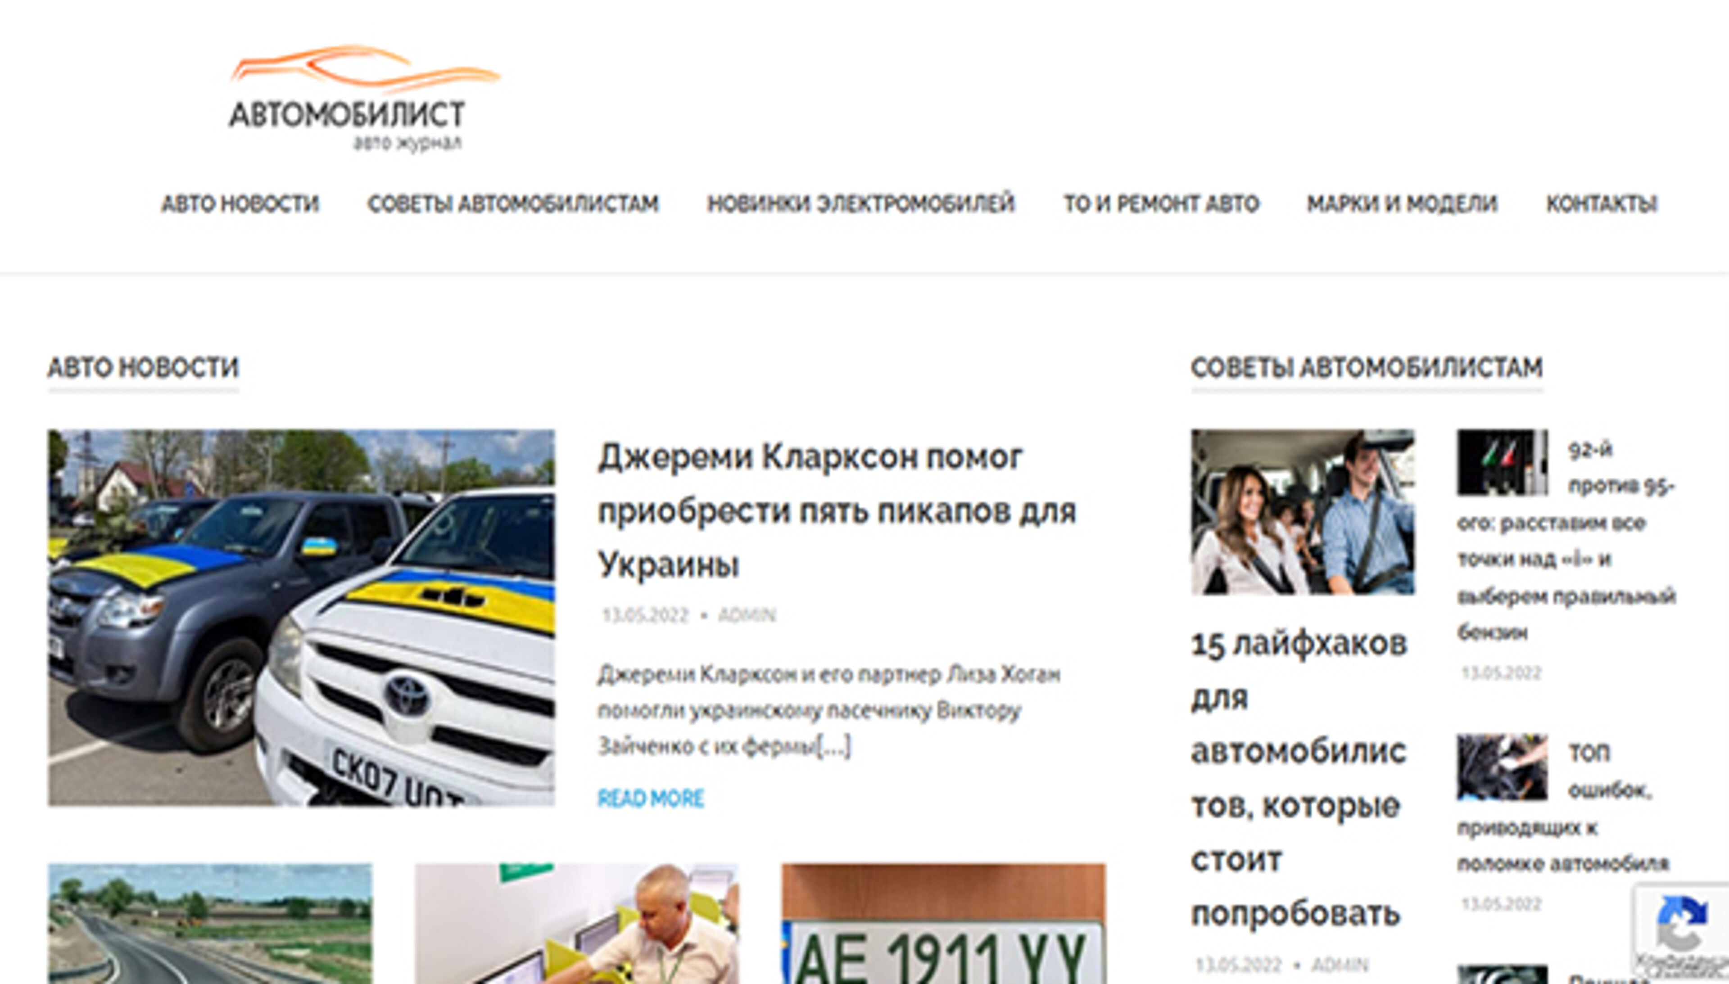The height and width of the screenshot is (984, 1729).
Task: Select ТО и ремонт авто menu
Action: tap(1161, 203)
